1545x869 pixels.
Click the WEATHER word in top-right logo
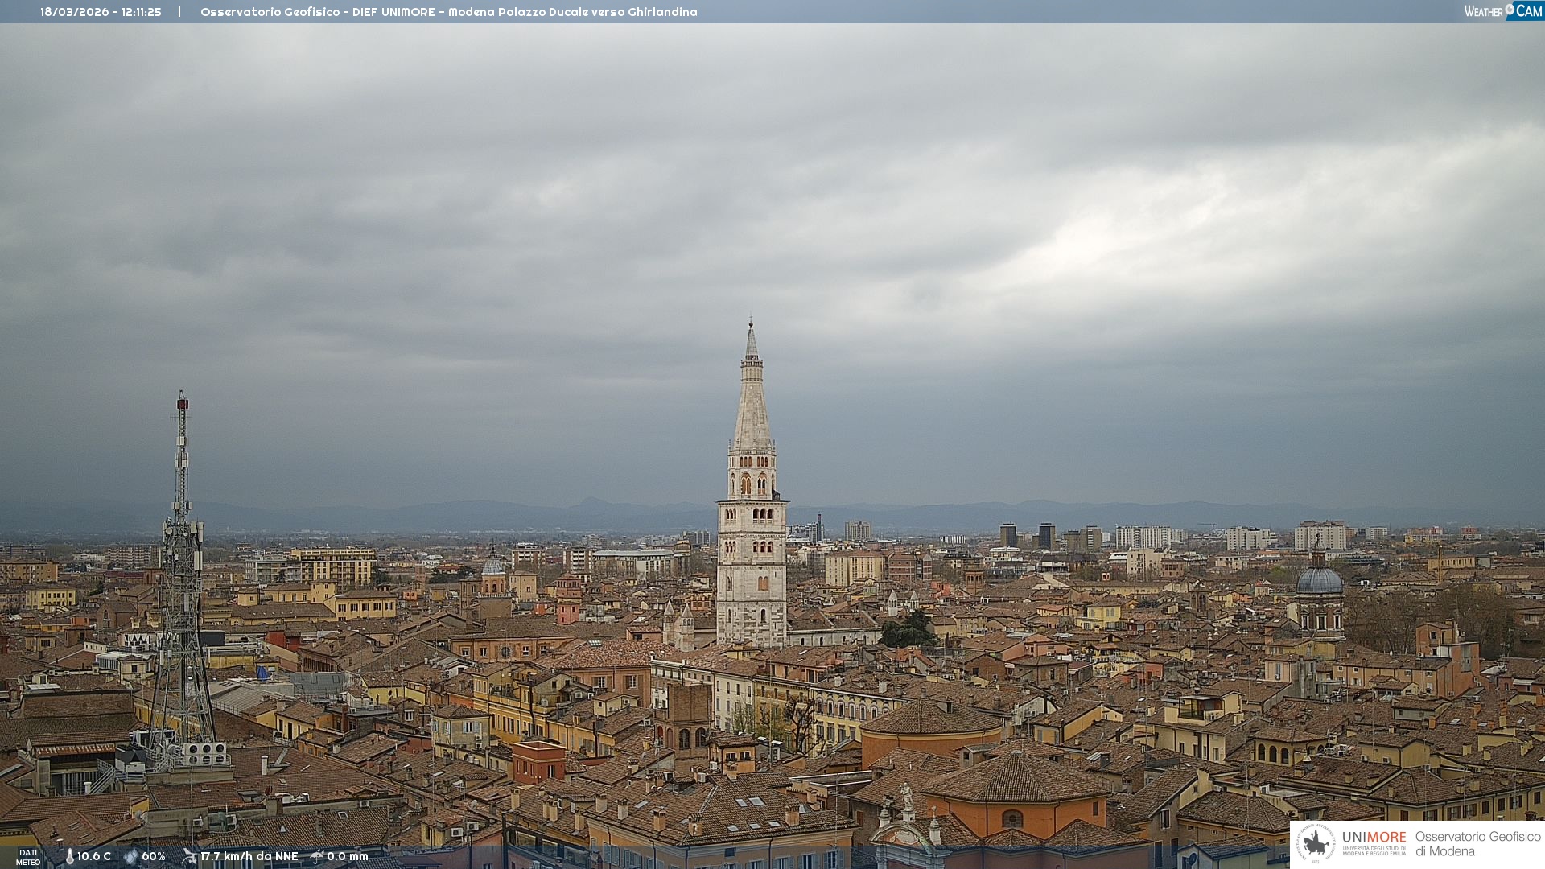click(x=1483, y=11)
